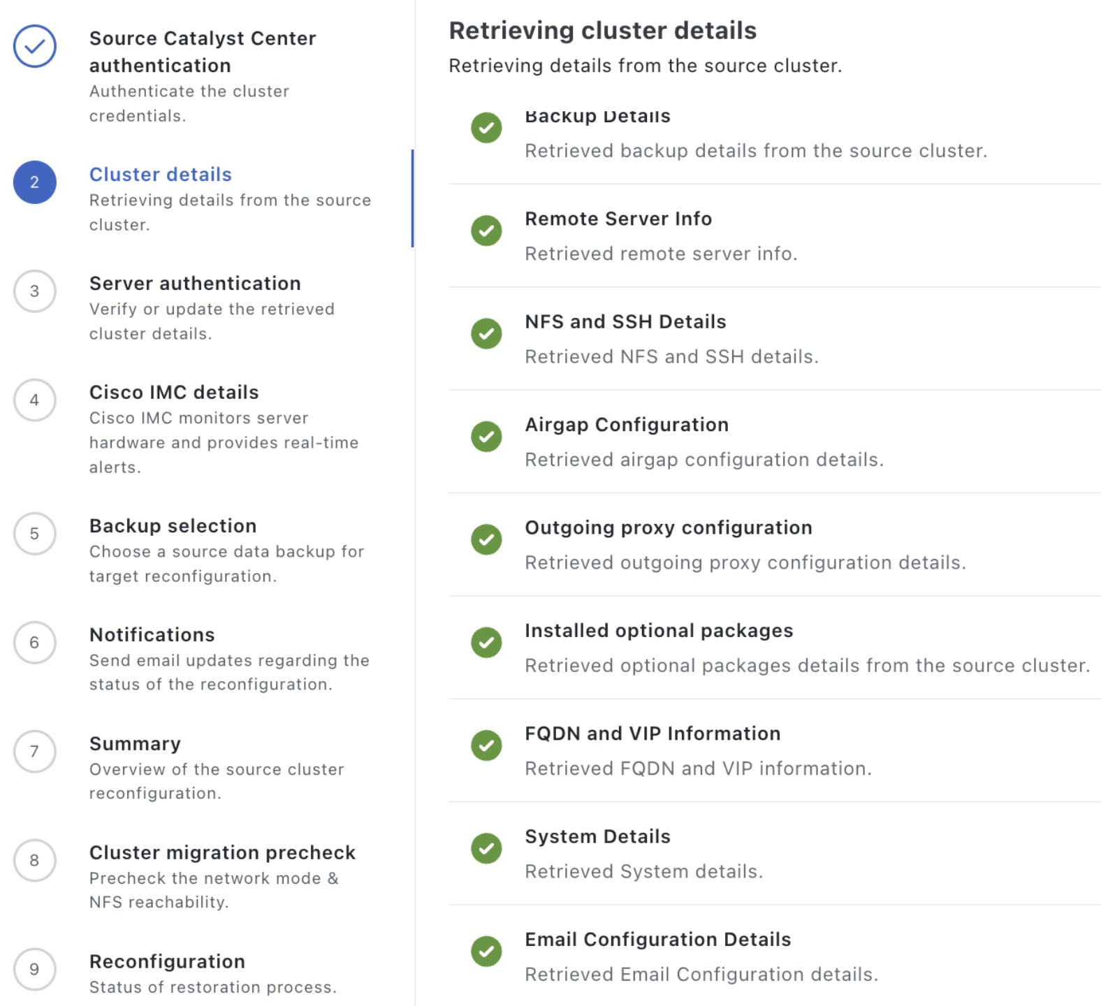Viewport: 1101px width, 1006px height.
Task: Click the green check beside Remote Server Info
Action: click(486, 231)
